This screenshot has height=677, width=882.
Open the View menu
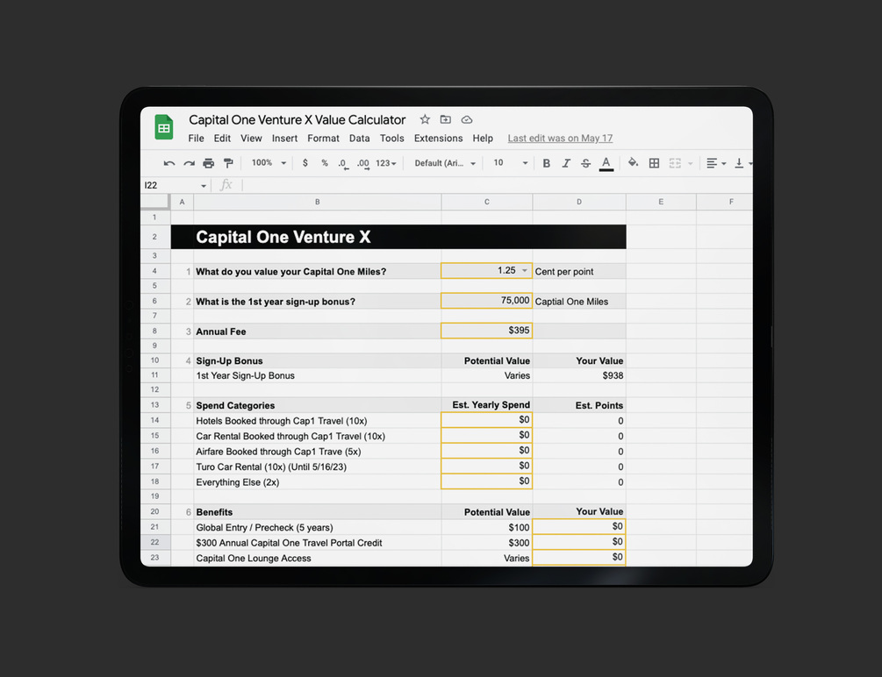click(x=251, y=139)
